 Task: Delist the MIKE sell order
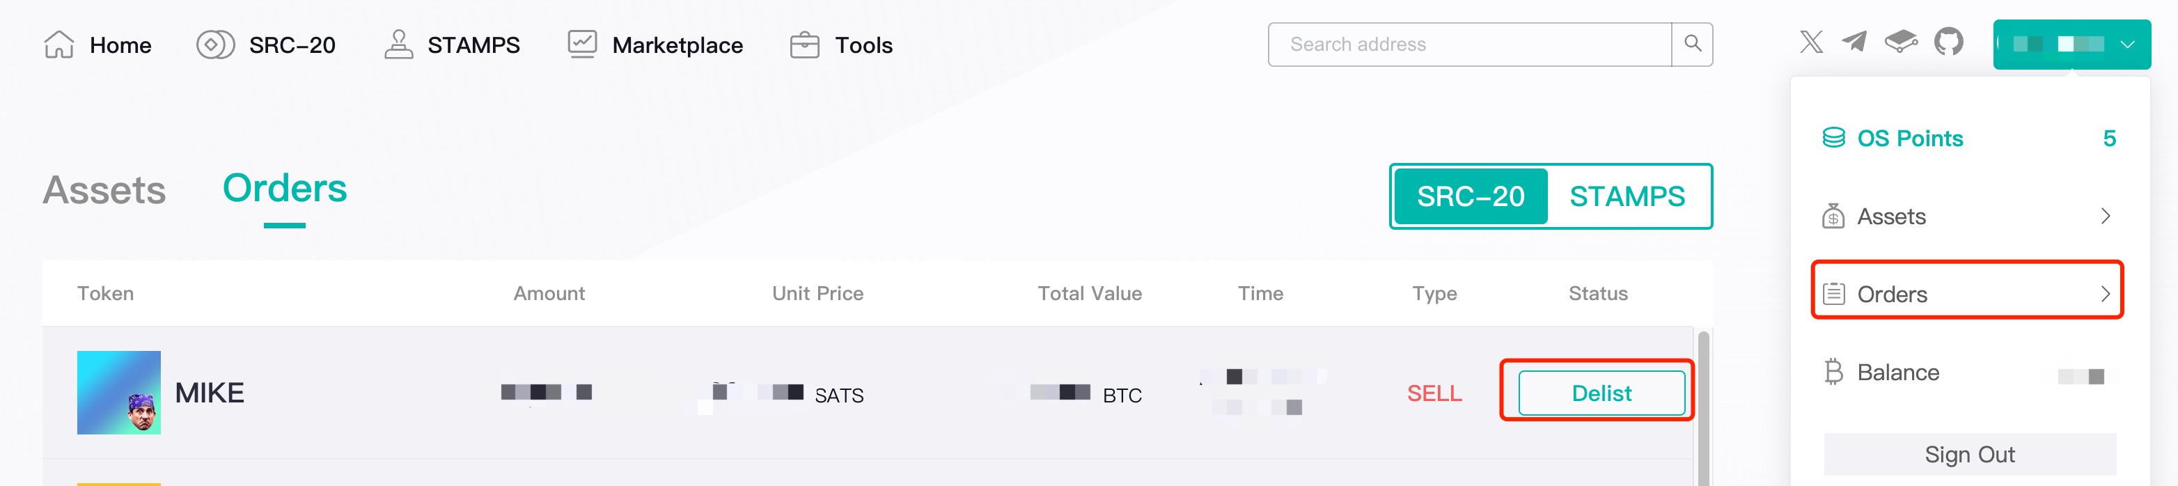point(1601,393)
